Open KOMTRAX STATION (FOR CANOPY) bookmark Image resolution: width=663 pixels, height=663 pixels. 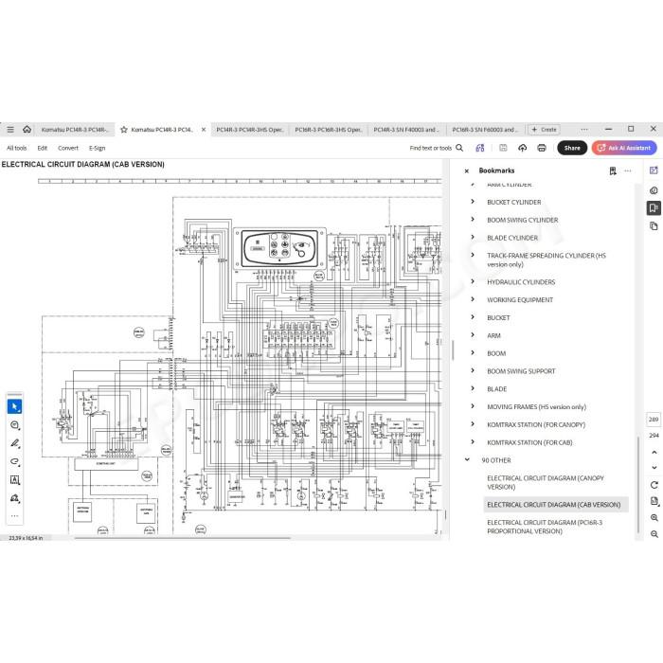(536, 424)
